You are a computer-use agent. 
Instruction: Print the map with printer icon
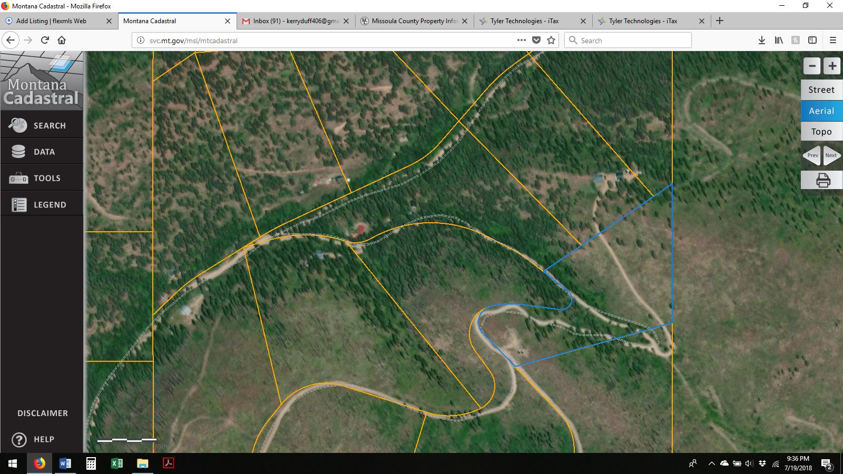click(822, 180)
